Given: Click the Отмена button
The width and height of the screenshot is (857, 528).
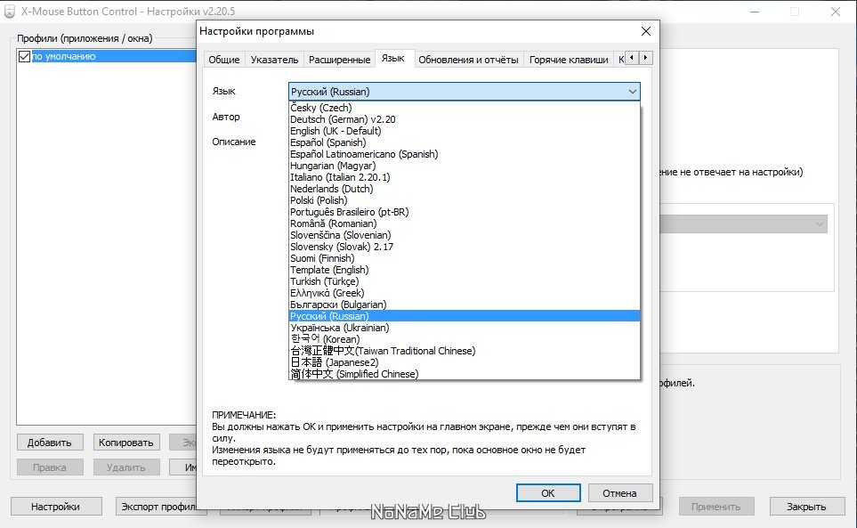Looking at the screenshot, I should tap(619, 493).
